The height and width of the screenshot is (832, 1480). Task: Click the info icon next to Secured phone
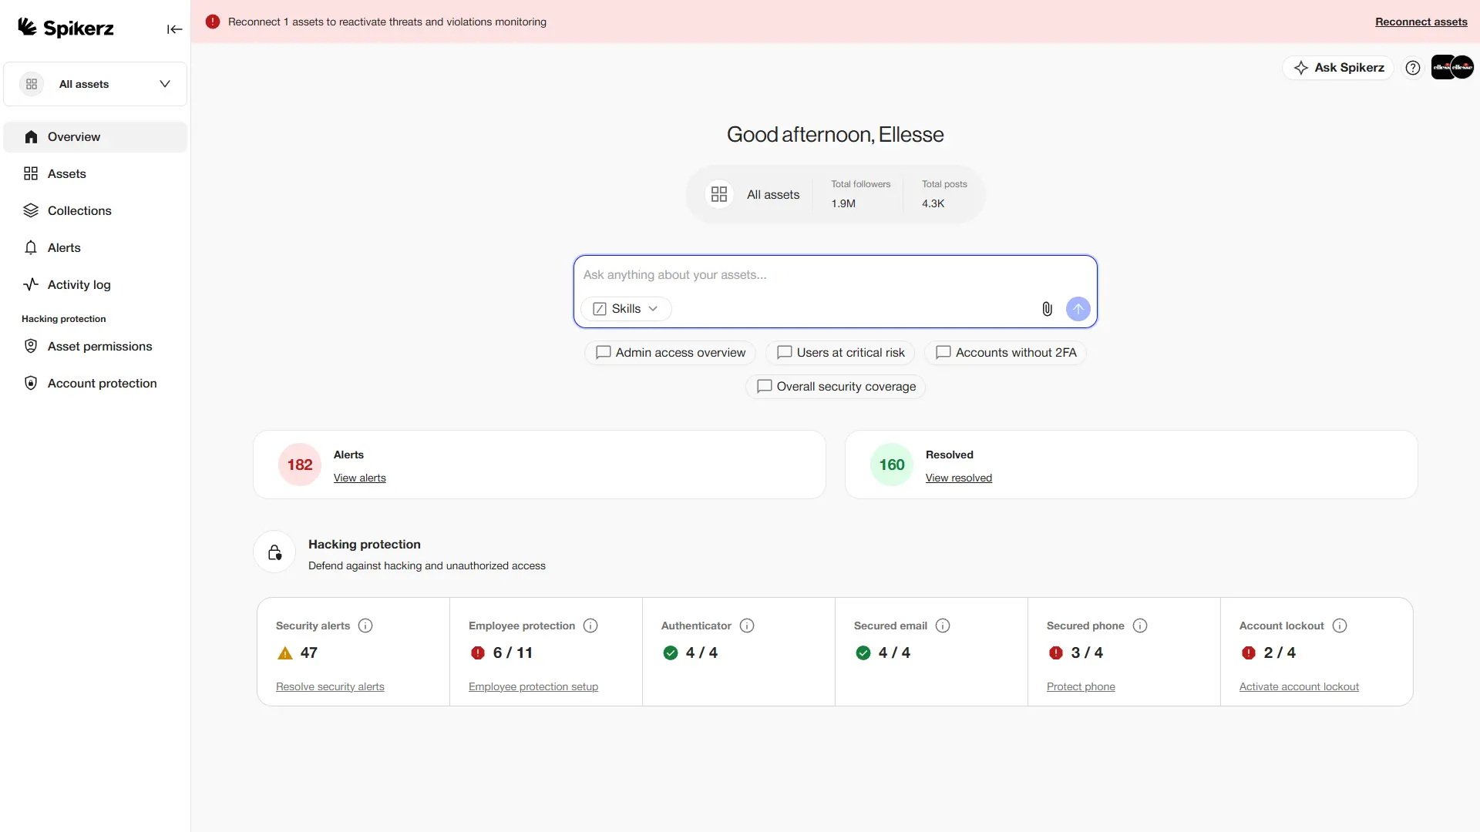(1140, 626)
